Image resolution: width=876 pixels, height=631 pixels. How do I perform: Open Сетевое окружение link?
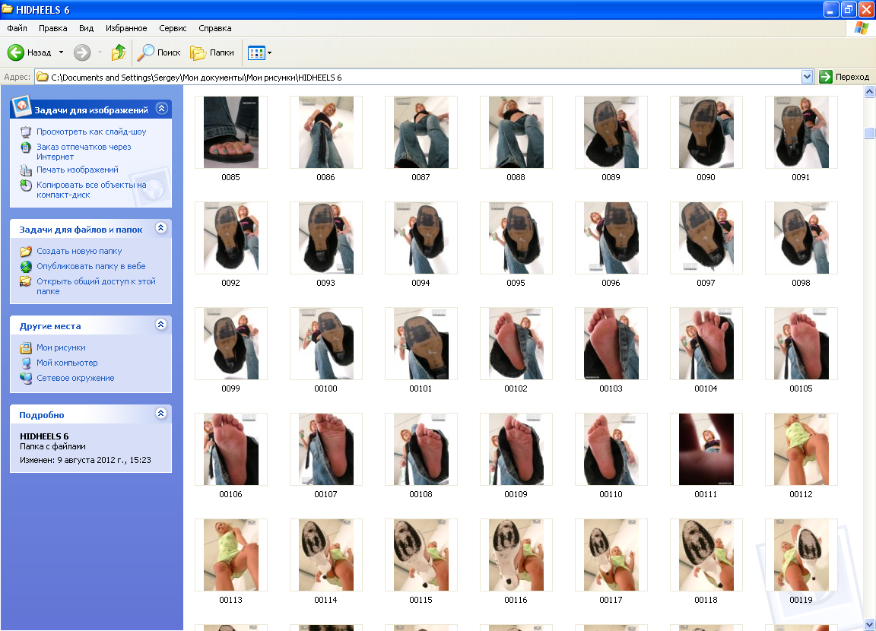point(75,378)
